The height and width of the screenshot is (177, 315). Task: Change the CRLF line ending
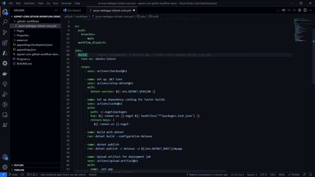coord(273,175)
